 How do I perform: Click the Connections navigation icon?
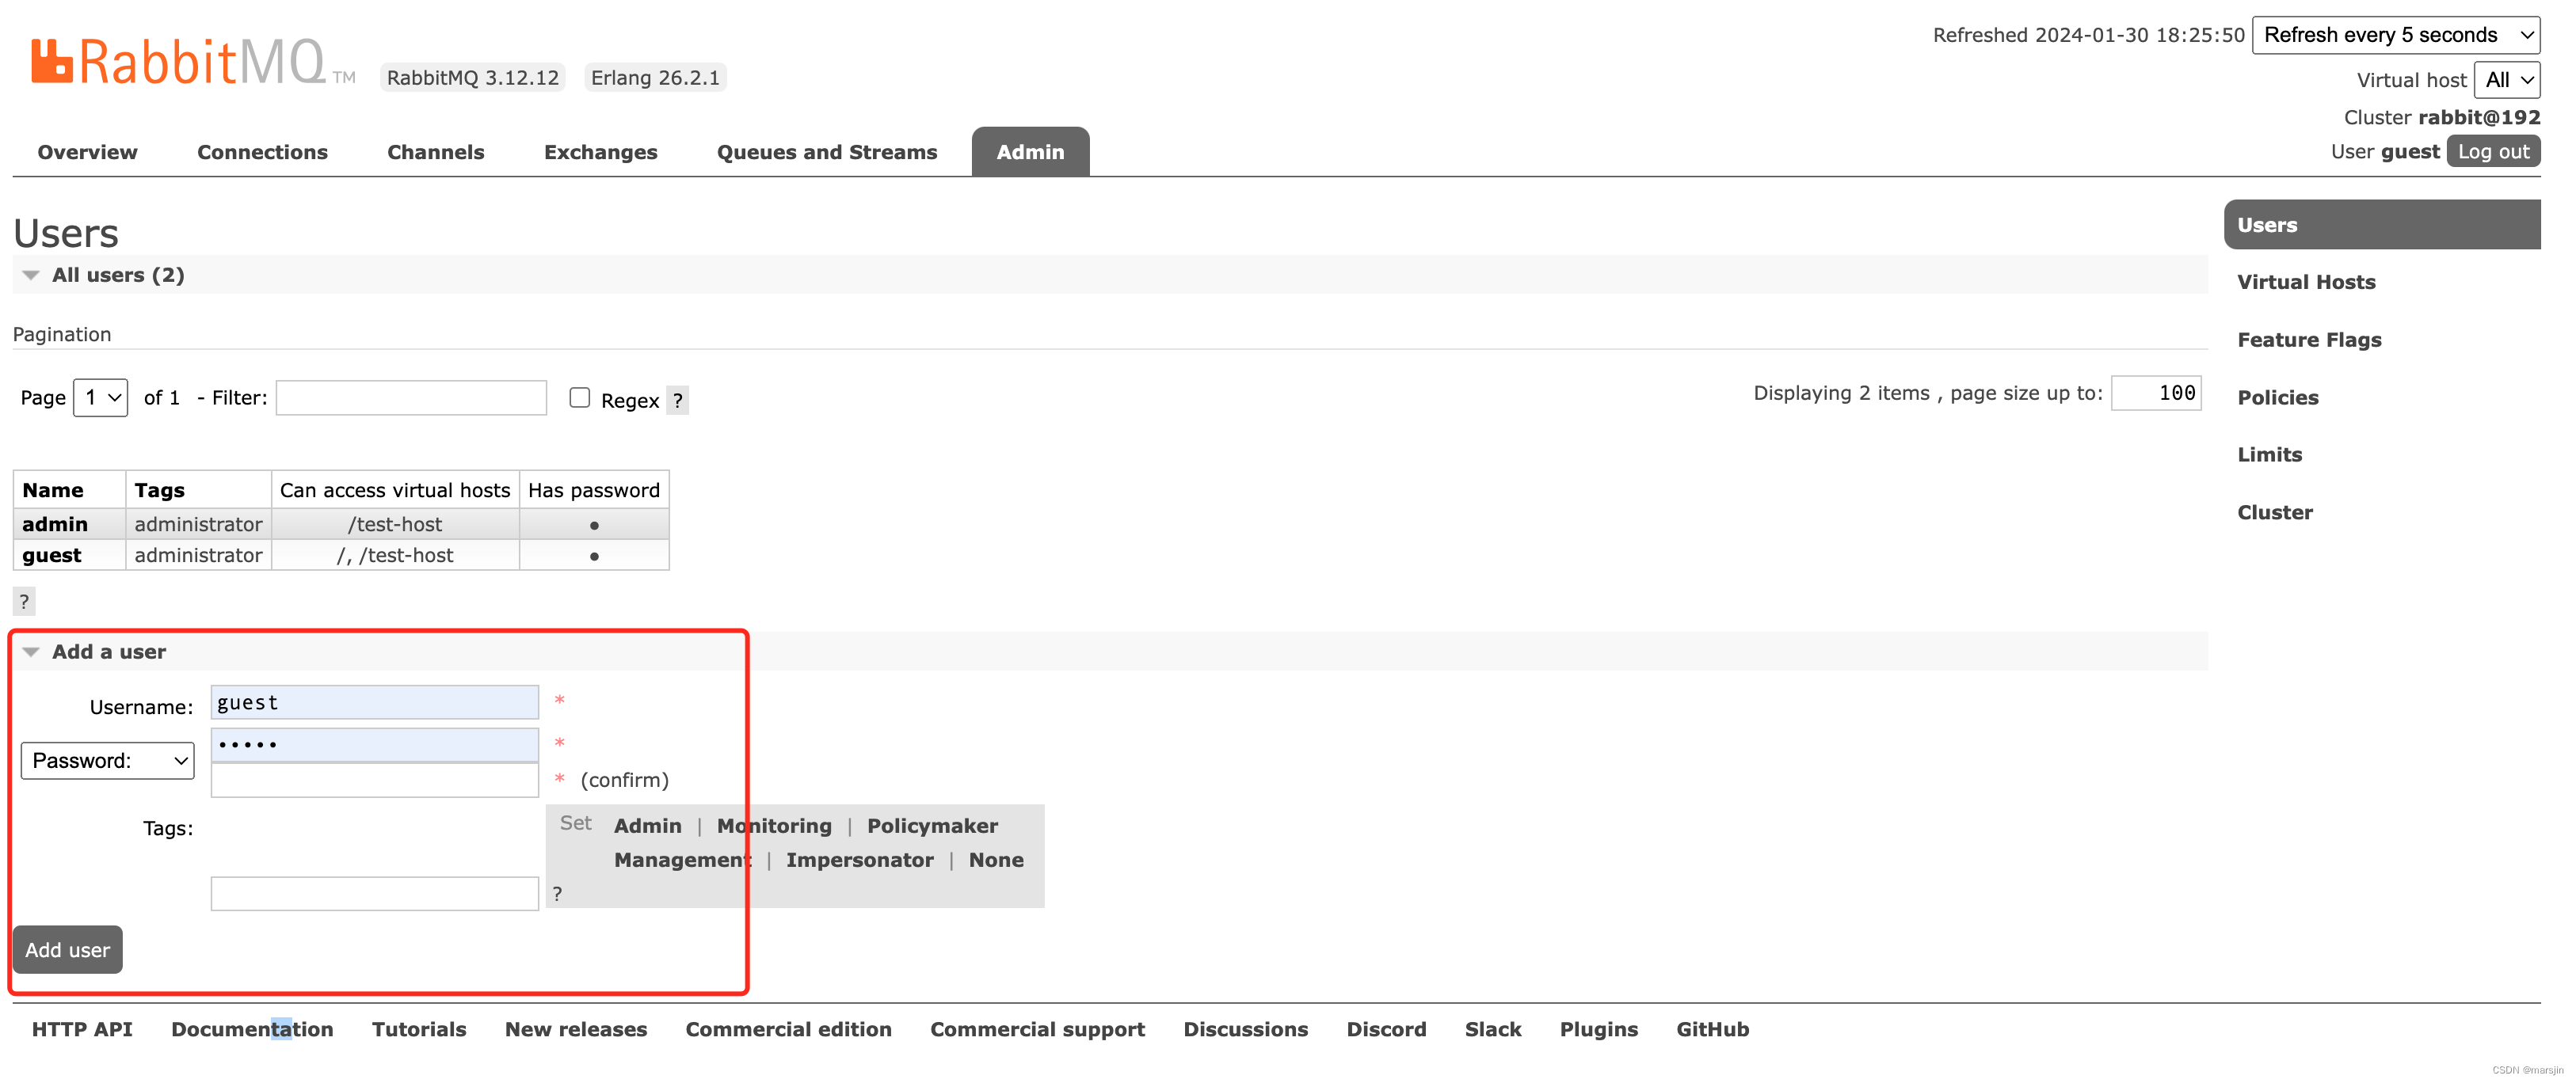pyautogui.click(x=261, y=150)
